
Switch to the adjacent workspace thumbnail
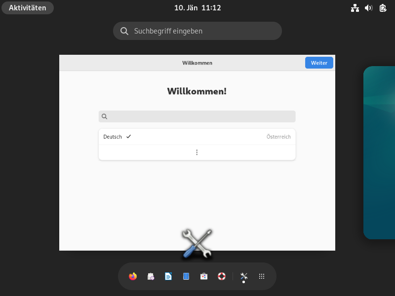(379, 152)
